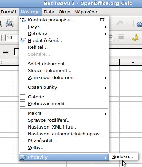Expand Obsah buňky submenu
The width and height of the screenshot is (142, 167).
64,87
